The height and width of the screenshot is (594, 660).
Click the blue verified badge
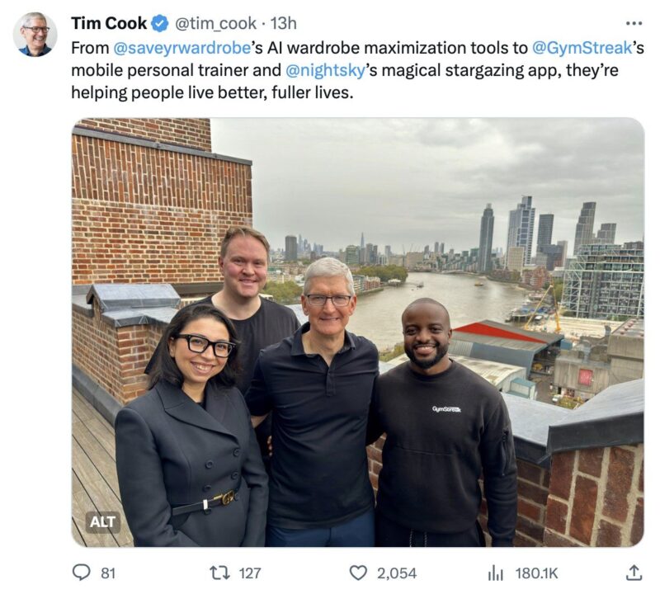tap(160, 23)
